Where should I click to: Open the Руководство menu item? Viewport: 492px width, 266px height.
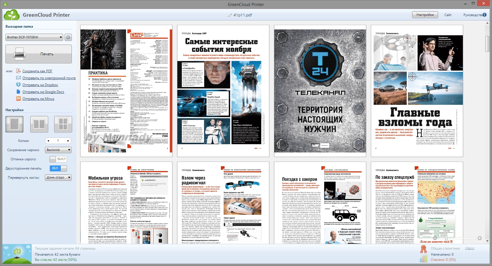(x=473, y=15)
